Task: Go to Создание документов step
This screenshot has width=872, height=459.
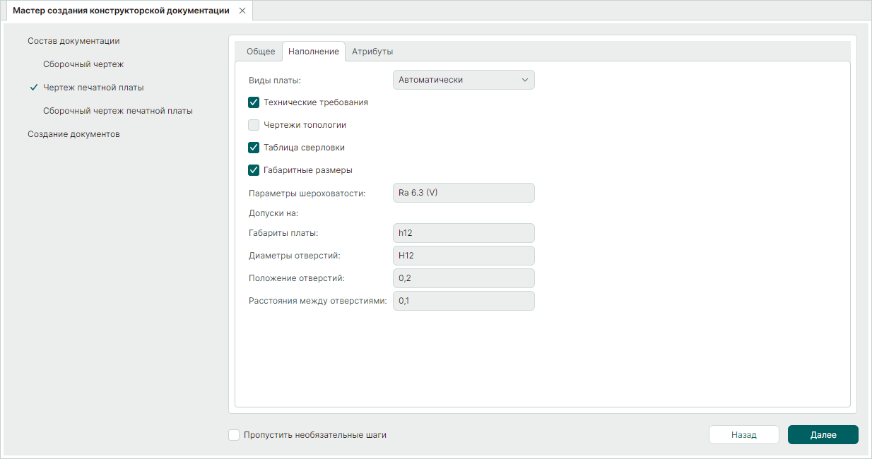Action: pos(73,134)
